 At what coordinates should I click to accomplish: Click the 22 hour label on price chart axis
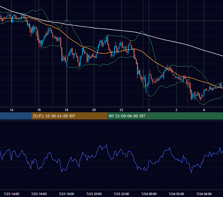[x=121, y=110]
